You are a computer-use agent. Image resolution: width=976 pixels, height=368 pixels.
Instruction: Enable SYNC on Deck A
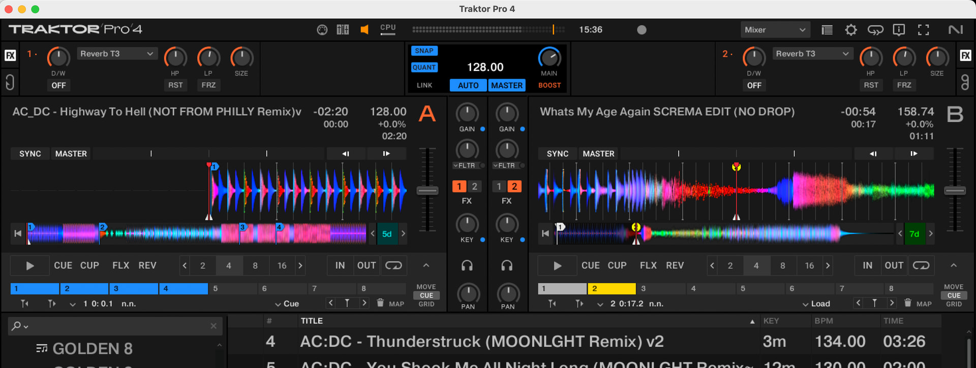point(30,154)
